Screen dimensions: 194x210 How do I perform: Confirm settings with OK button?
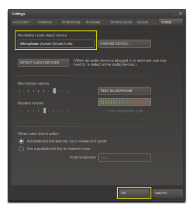coord(134,193)
